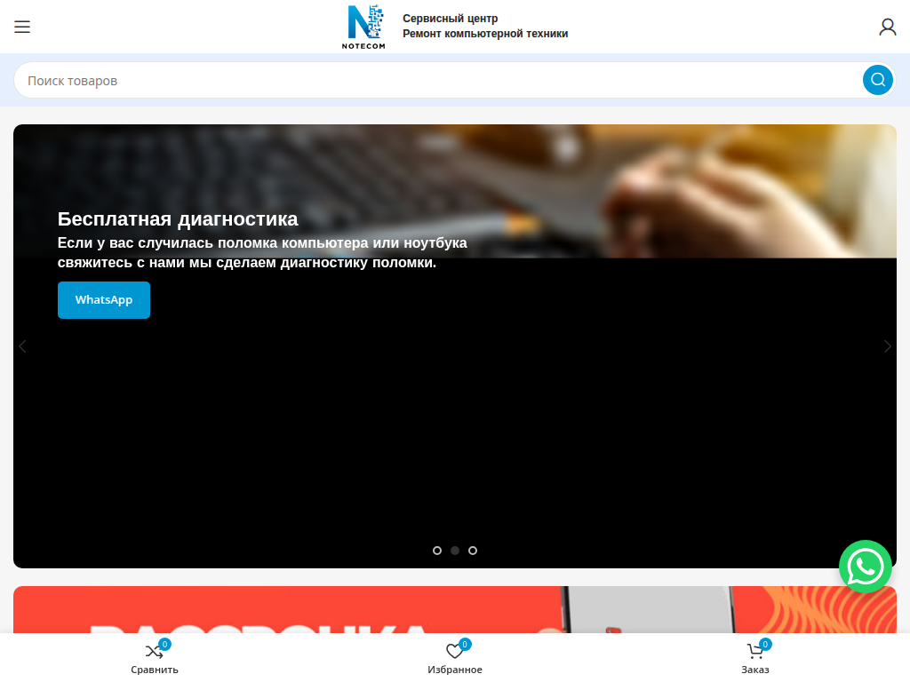This screenshot has height=682, width=910.
Task: Advance the carousel using its dot navigation
Action: point(473,551)
